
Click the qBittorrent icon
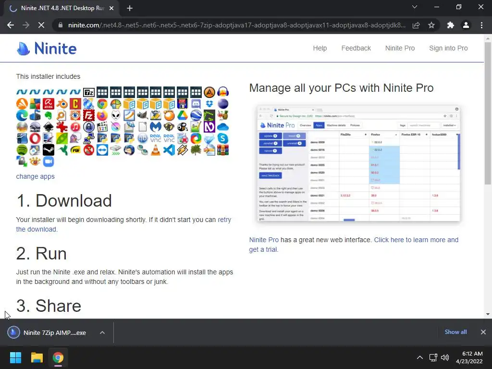142,138
